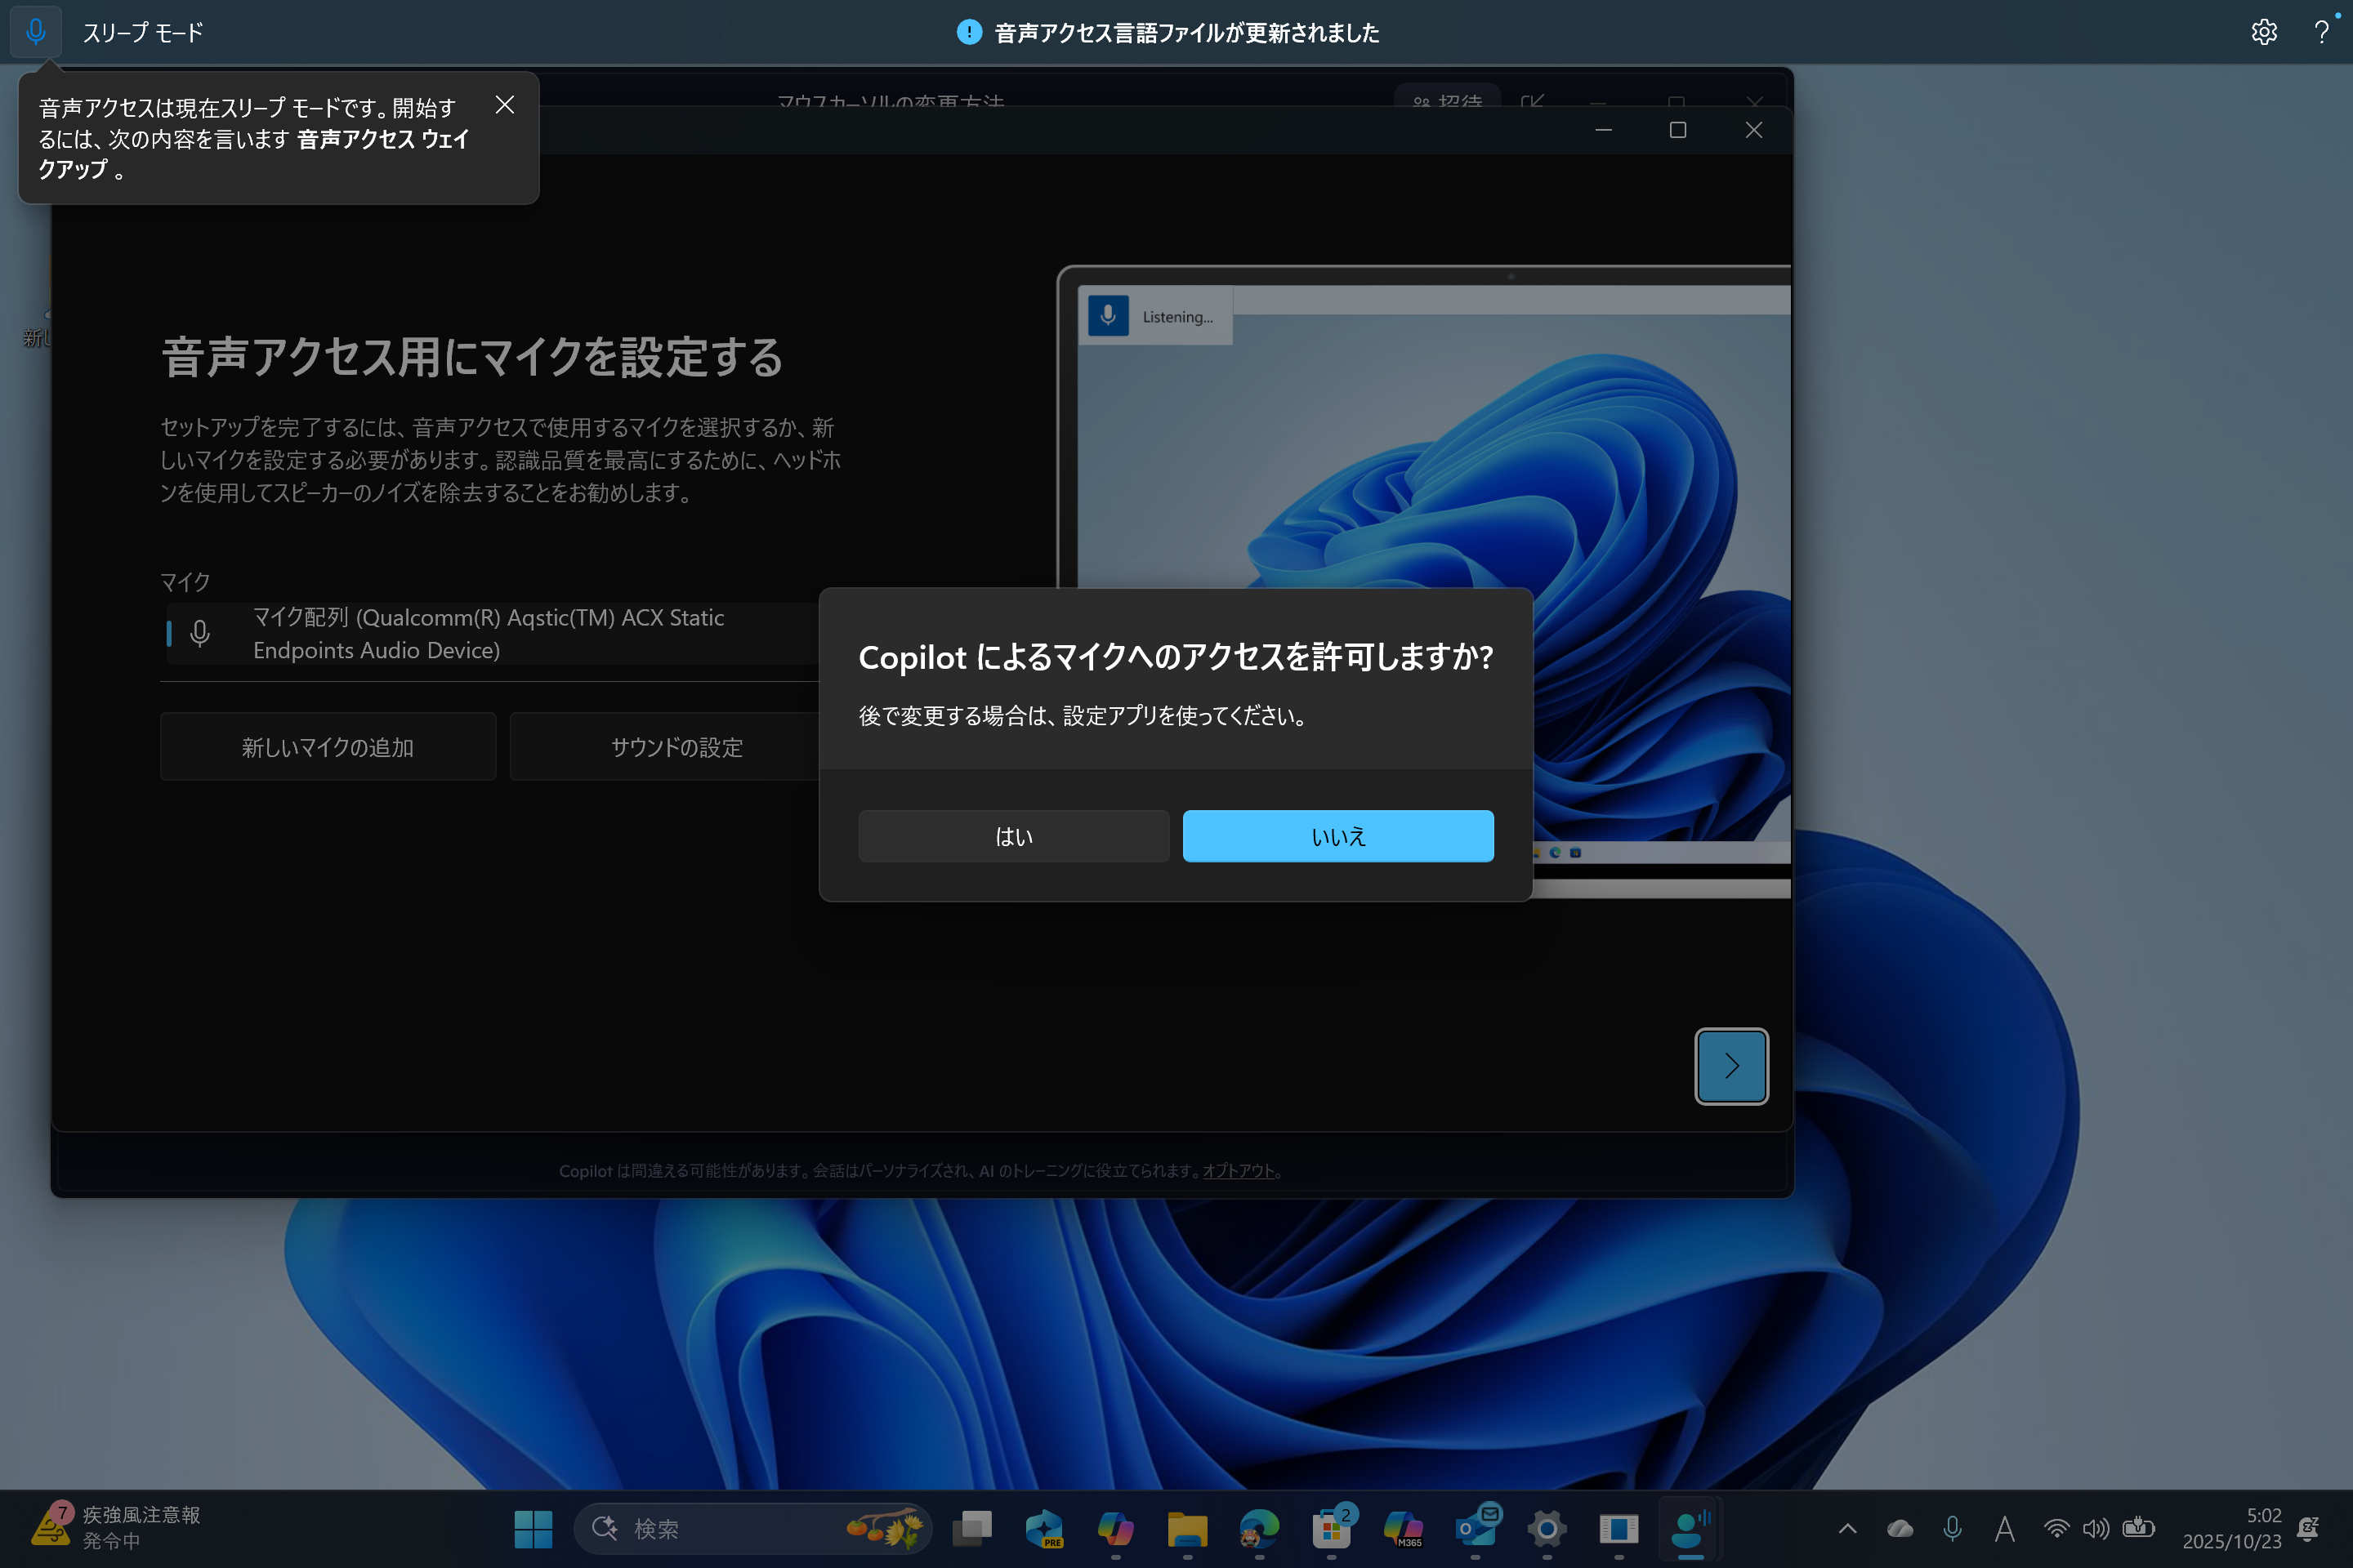The height and width of the screenshot is (1568, 2353).
Task: Mute sound via the tray speaker icon
Action: pyautogui.click(x=2097, y=1528)
